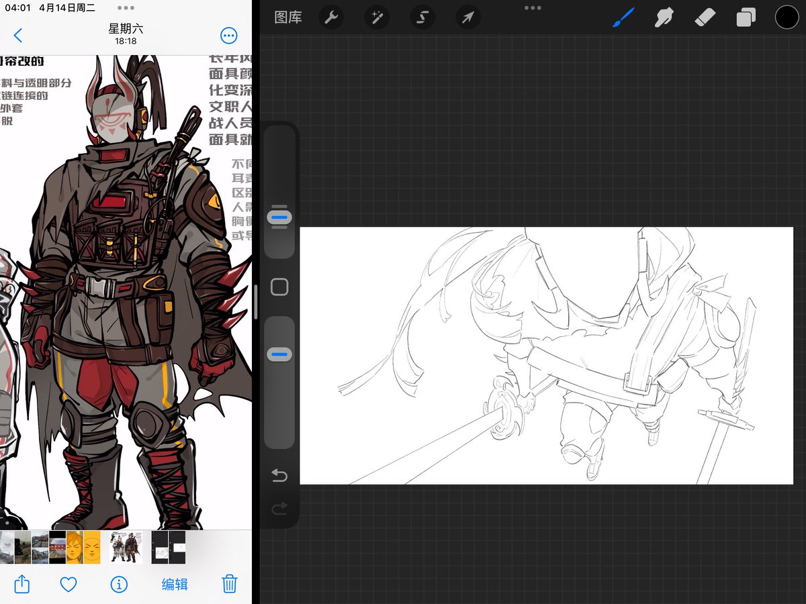Show photo info panel

pos(119,584)
